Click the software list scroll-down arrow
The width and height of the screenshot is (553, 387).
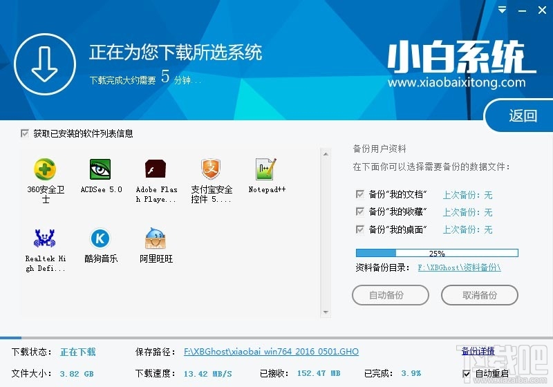[x=326, y=312]
